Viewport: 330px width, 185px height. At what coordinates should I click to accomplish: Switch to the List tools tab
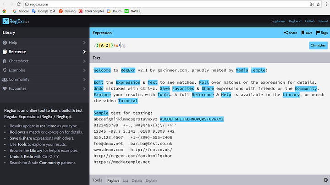click(x=126, y=180)
